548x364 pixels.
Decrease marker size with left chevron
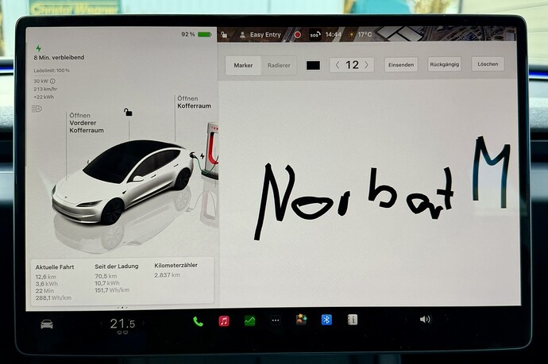point(338,64)
